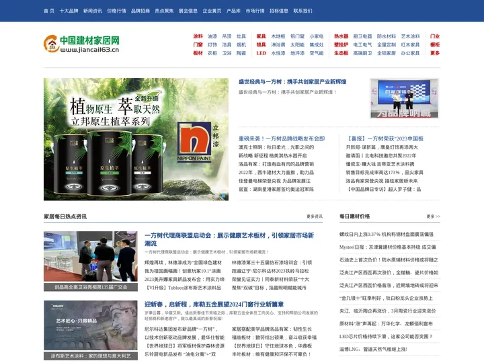
Task: Open 尼尔科达集团发布新品牌"一方树" article
Action: click(x=182, y=329)
